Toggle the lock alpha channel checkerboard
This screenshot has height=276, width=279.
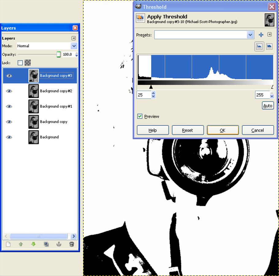[x=28, y=63]
